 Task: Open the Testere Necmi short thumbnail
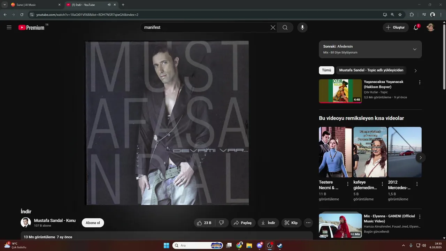click(x=335, y=152)
